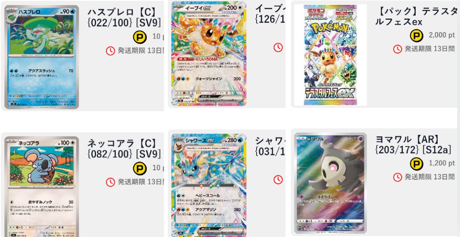Image resolution: width=460 pixels, height=237 pixels.
Task: Open the ネッコアラ card thumbnail
Action: (x=41, y=187)
